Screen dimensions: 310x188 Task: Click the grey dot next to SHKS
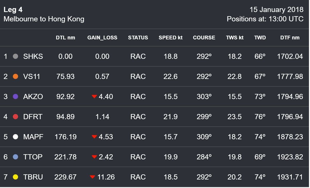pyautogui.click(x=16, y=56)
